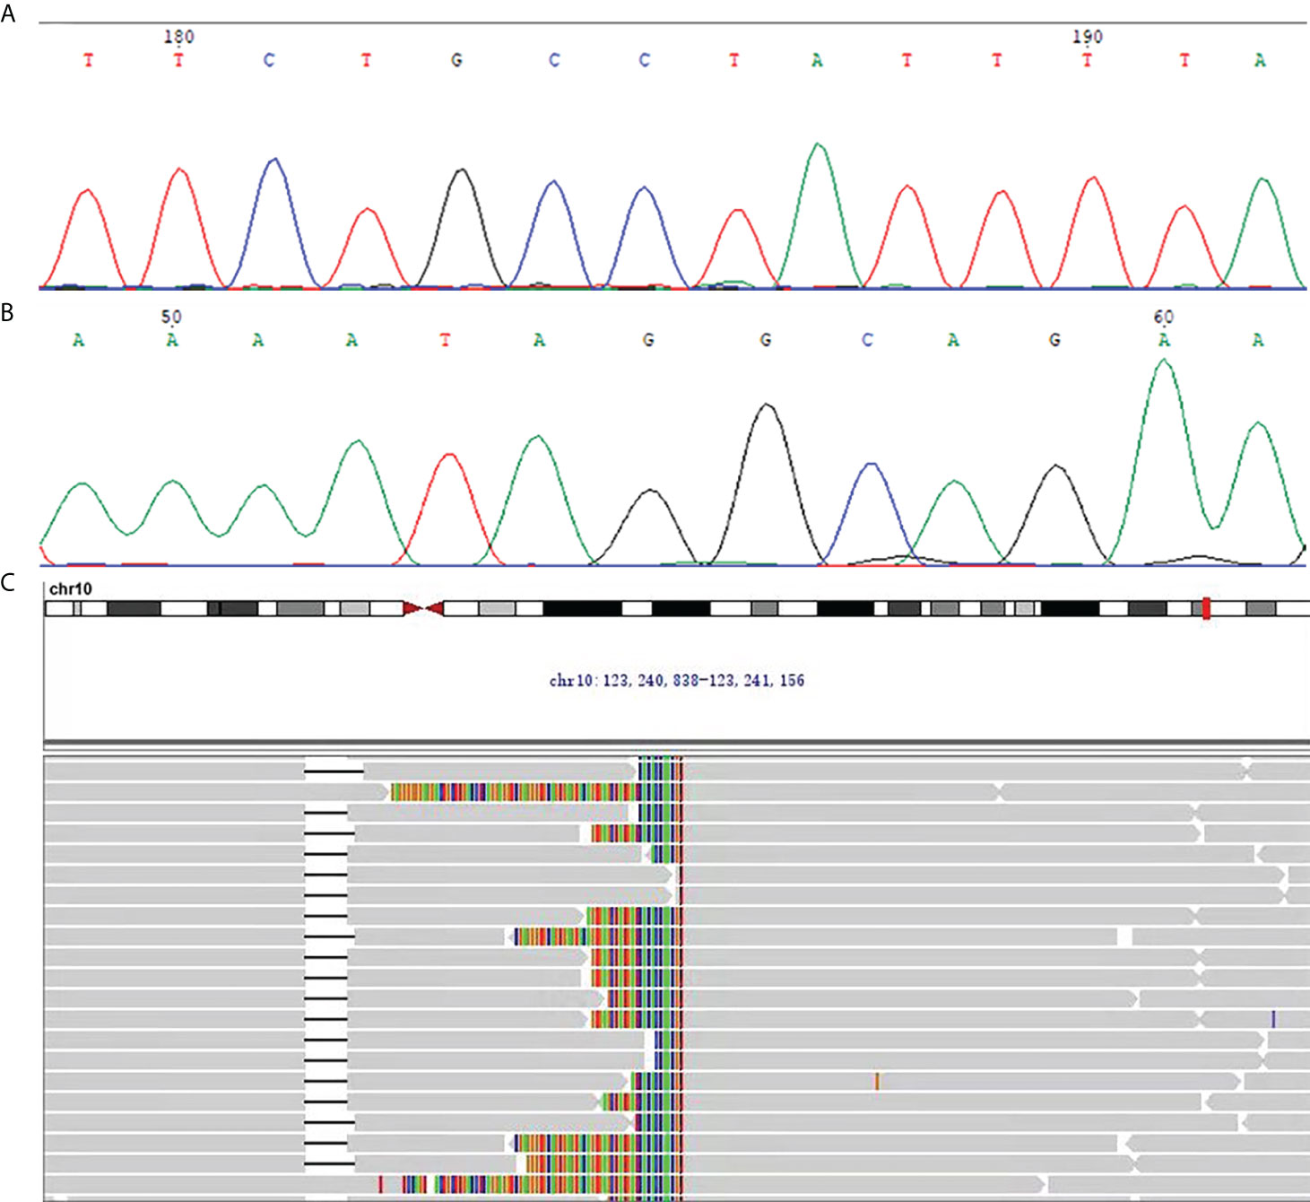This screenshot has height=1202, width=1310.
Task: Select the coordinates text chr10:123,240,838-123,241,156
Action: coord(677,681)
